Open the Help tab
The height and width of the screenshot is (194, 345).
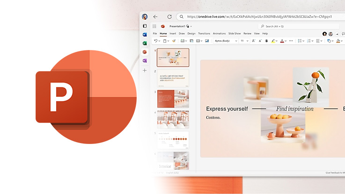265,34
